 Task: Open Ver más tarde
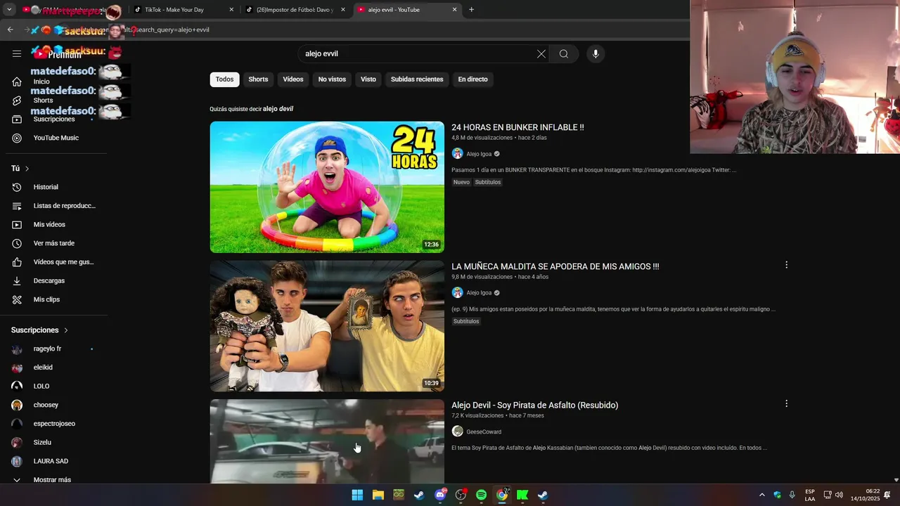53,243
